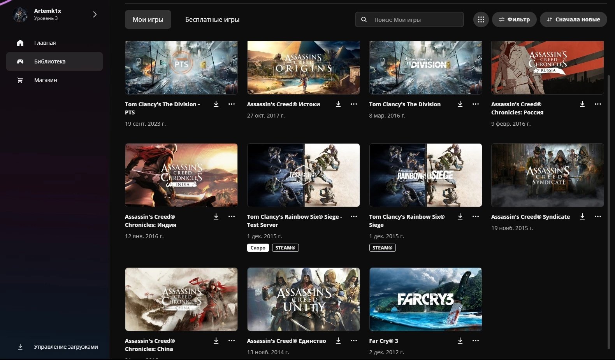Image resolution: width=615 pixels, height=360 pixels.
Task: Open the Фильтр filter button
Action: click(x=514, y=19)
